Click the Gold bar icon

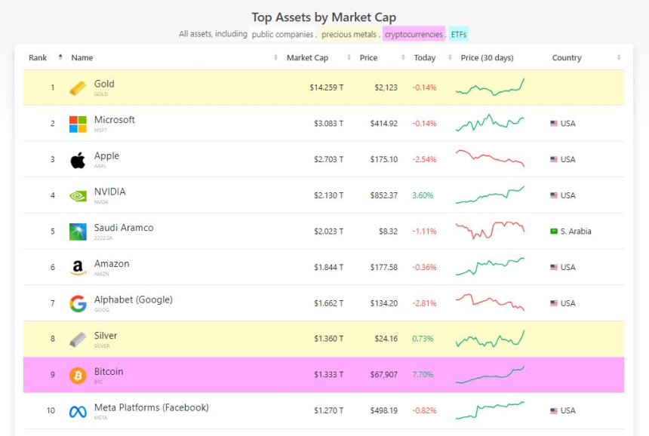[x=78, y=88]
